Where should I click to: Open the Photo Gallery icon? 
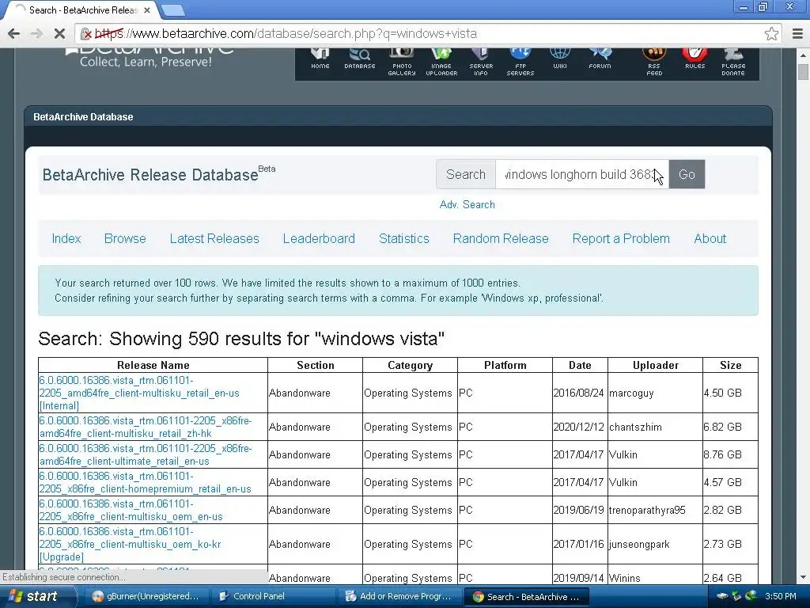click(401, 62)
